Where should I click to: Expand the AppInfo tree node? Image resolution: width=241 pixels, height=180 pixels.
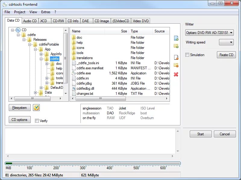(x=41, y=54)
